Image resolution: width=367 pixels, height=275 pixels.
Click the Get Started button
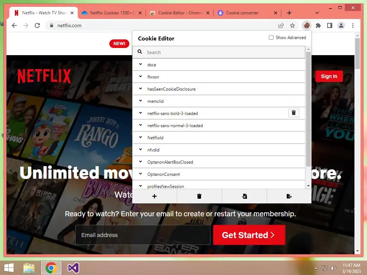[x=249, y=235]
